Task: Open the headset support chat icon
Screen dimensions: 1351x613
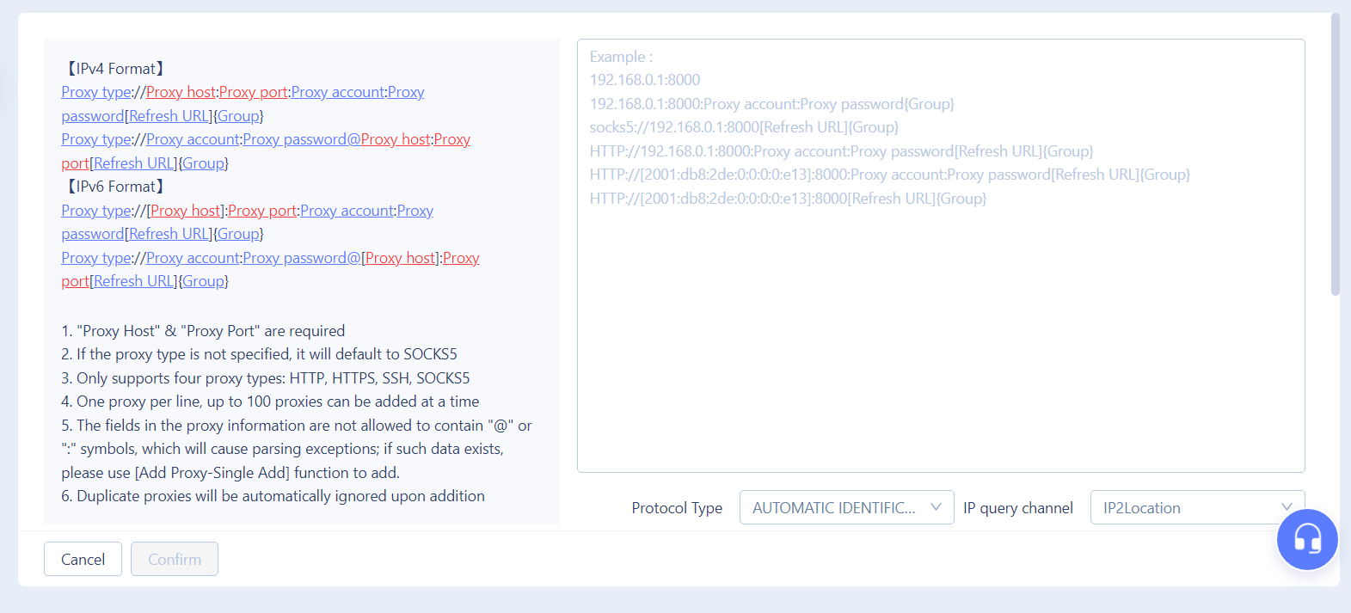Action: pyautogui.click(x=1306, y=540)
